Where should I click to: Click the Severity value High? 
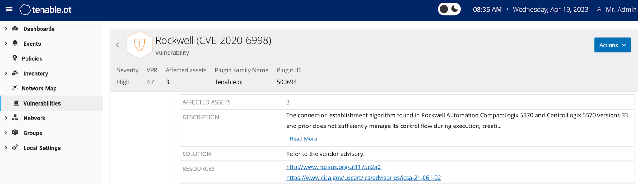[123, 82]
